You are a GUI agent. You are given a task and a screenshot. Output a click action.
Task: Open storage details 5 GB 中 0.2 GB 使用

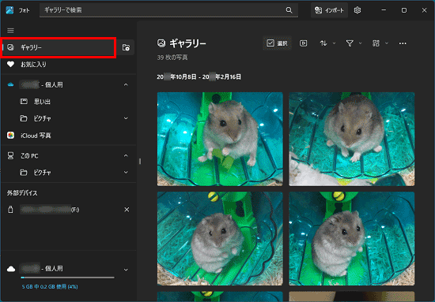(50, 286)
